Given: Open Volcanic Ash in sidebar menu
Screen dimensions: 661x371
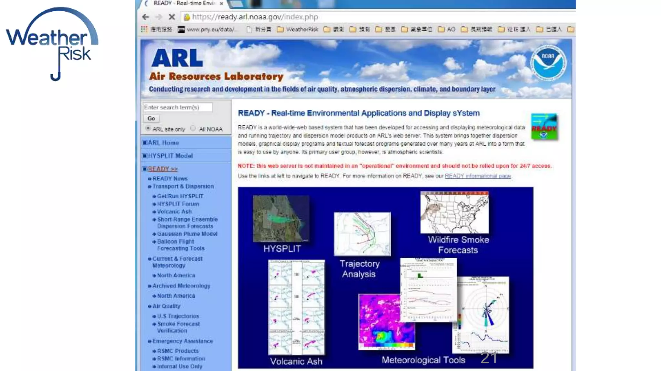Looking at the screenshot, I should click(x=174, y=212).
